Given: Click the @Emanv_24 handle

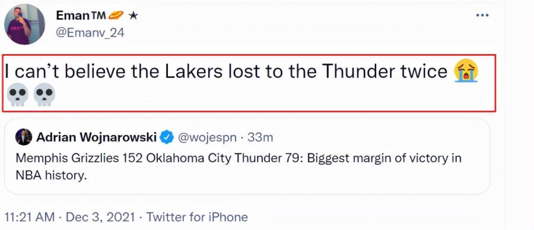Looking at the screenshot, I should pos(90,33).
